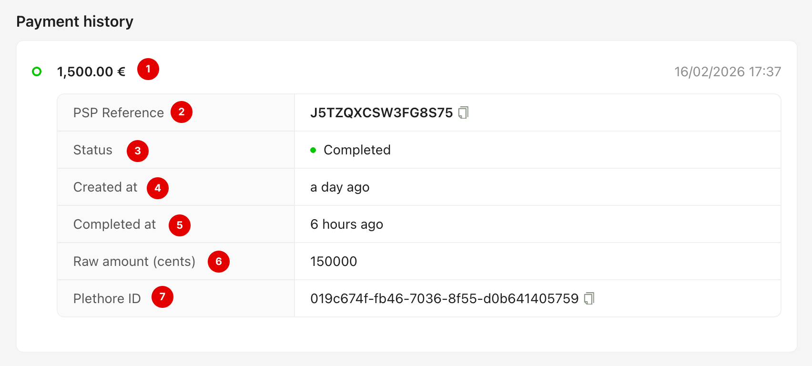Copy the Plethore ID icon
Image resolution: width=812 pixels, height=366 pixels.
589,298
